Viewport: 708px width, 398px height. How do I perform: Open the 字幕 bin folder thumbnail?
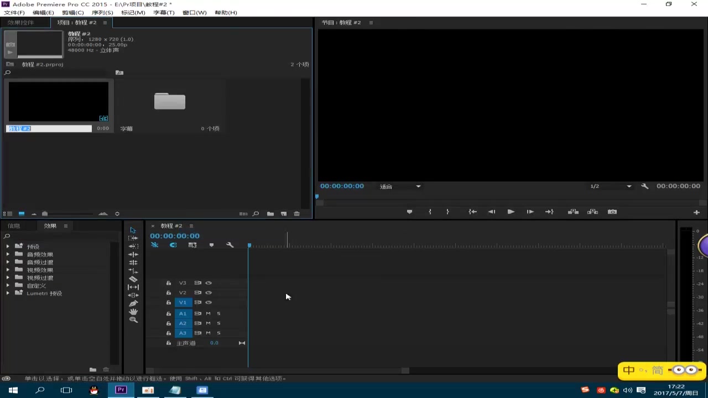170,102
